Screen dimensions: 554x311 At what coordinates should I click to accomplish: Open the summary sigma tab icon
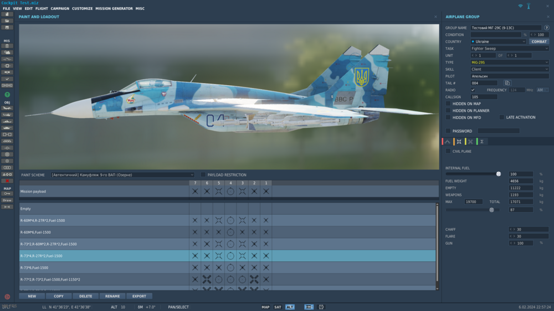click(481, 142)
